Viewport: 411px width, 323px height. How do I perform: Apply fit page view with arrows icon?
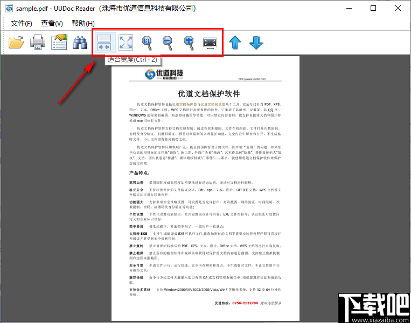click(126, 42)
